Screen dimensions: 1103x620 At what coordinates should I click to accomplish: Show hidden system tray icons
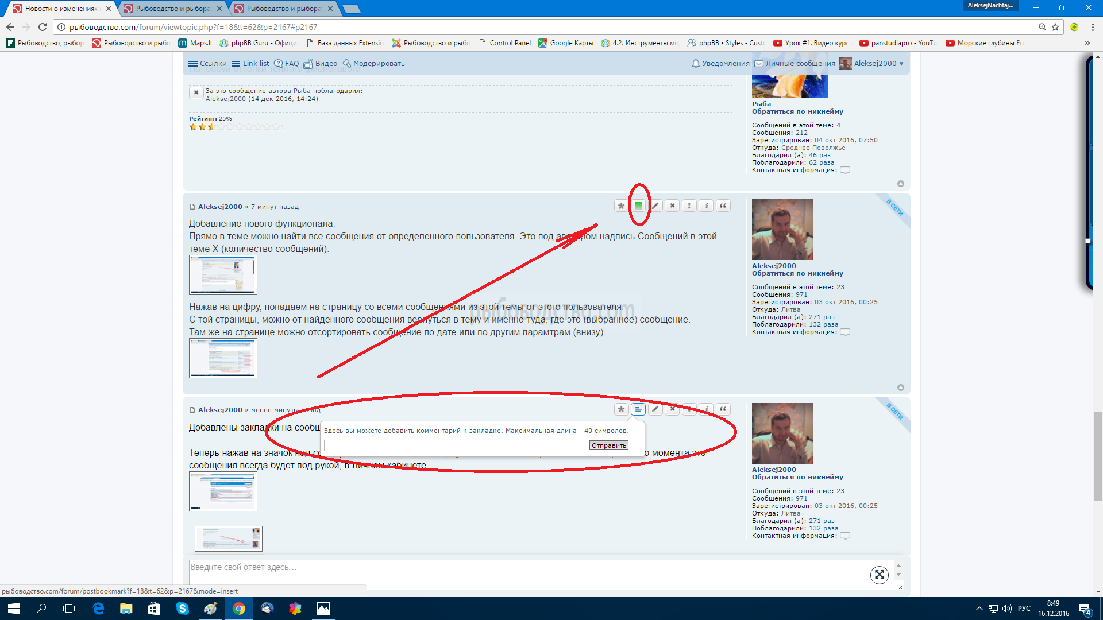tap(979, 609)
